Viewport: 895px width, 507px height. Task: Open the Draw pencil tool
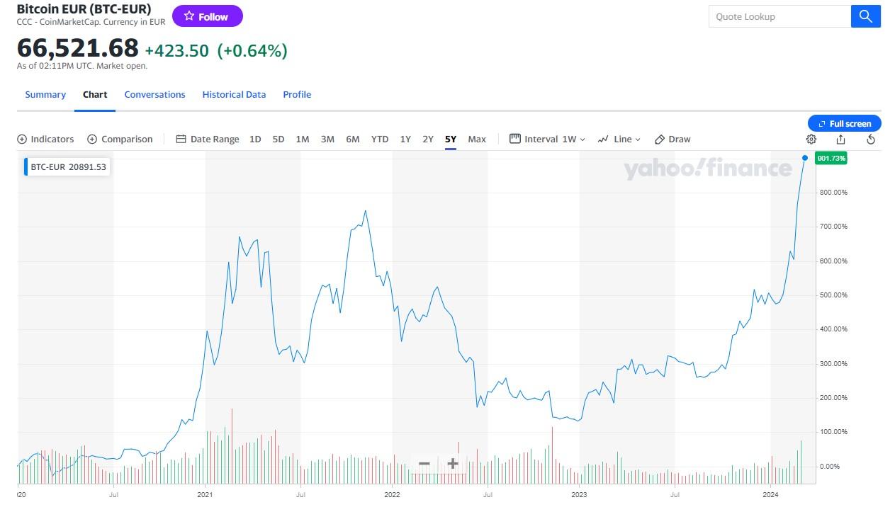pos(672,139)
